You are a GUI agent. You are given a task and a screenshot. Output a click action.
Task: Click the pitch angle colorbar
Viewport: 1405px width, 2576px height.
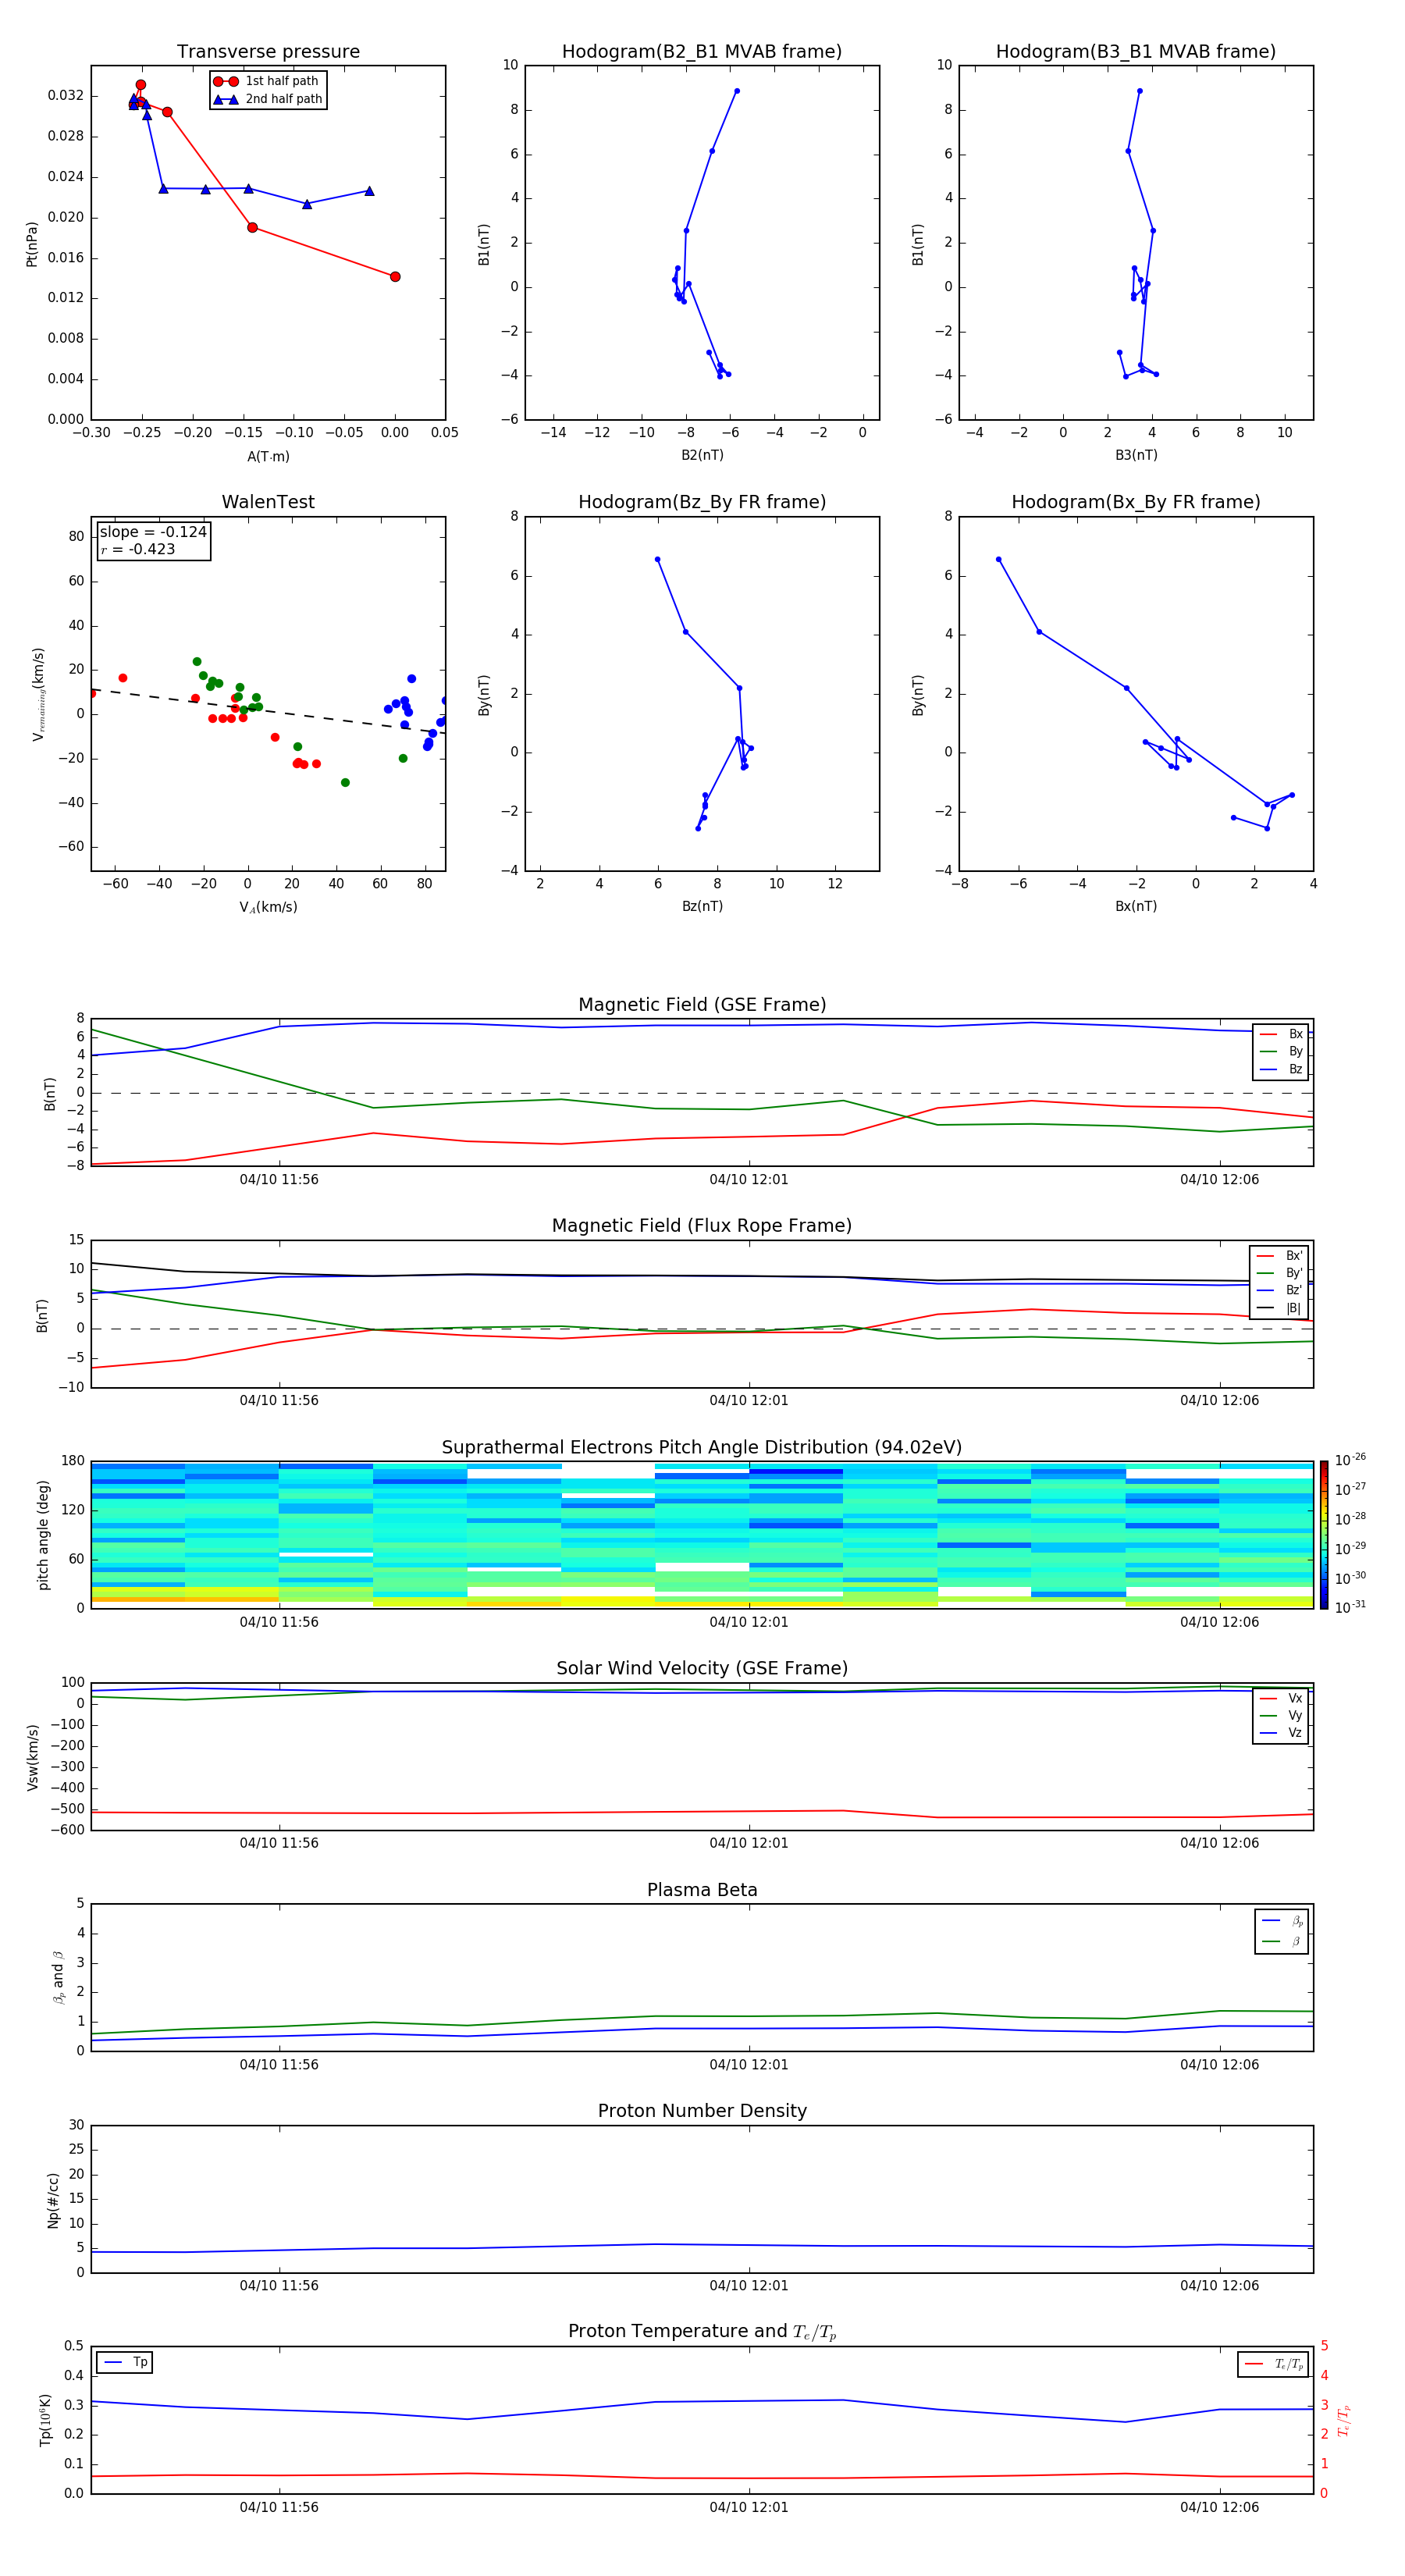(x=1324, y=1535)
